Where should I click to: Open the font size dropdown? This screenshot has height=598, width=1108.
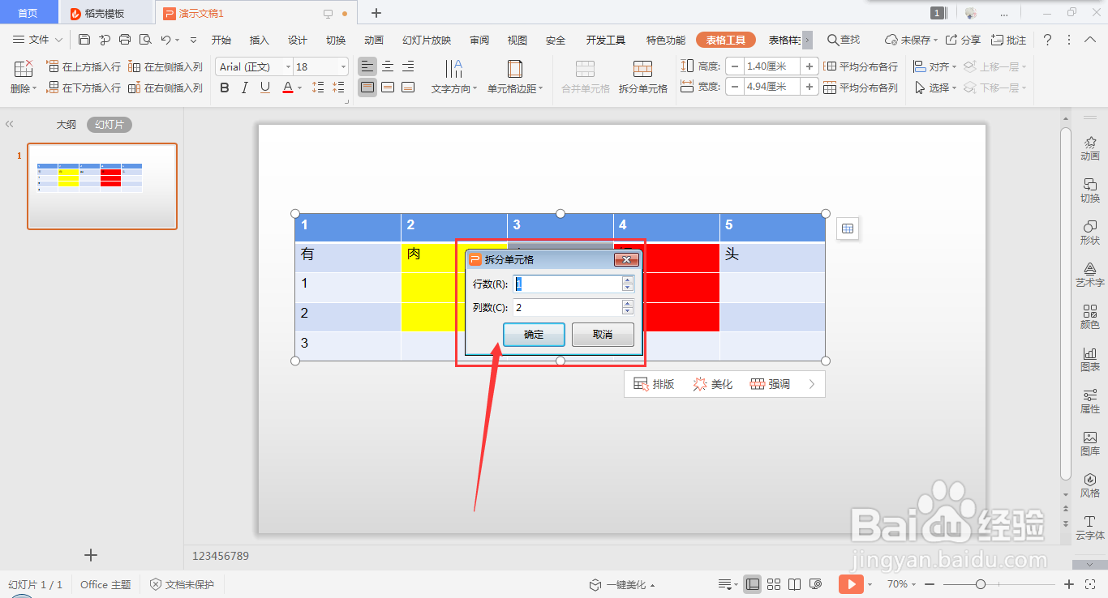tap(343, 66)
